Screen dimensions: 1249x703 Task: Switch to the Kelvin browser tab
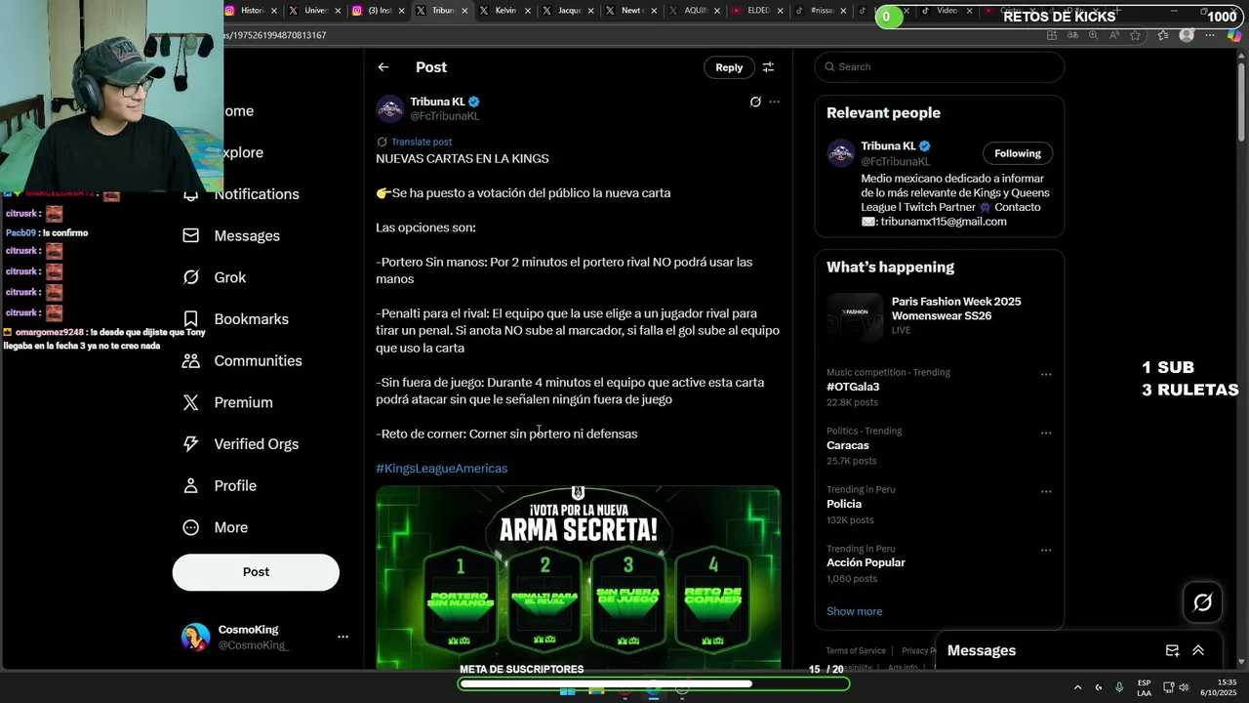(x=506, y=11)
